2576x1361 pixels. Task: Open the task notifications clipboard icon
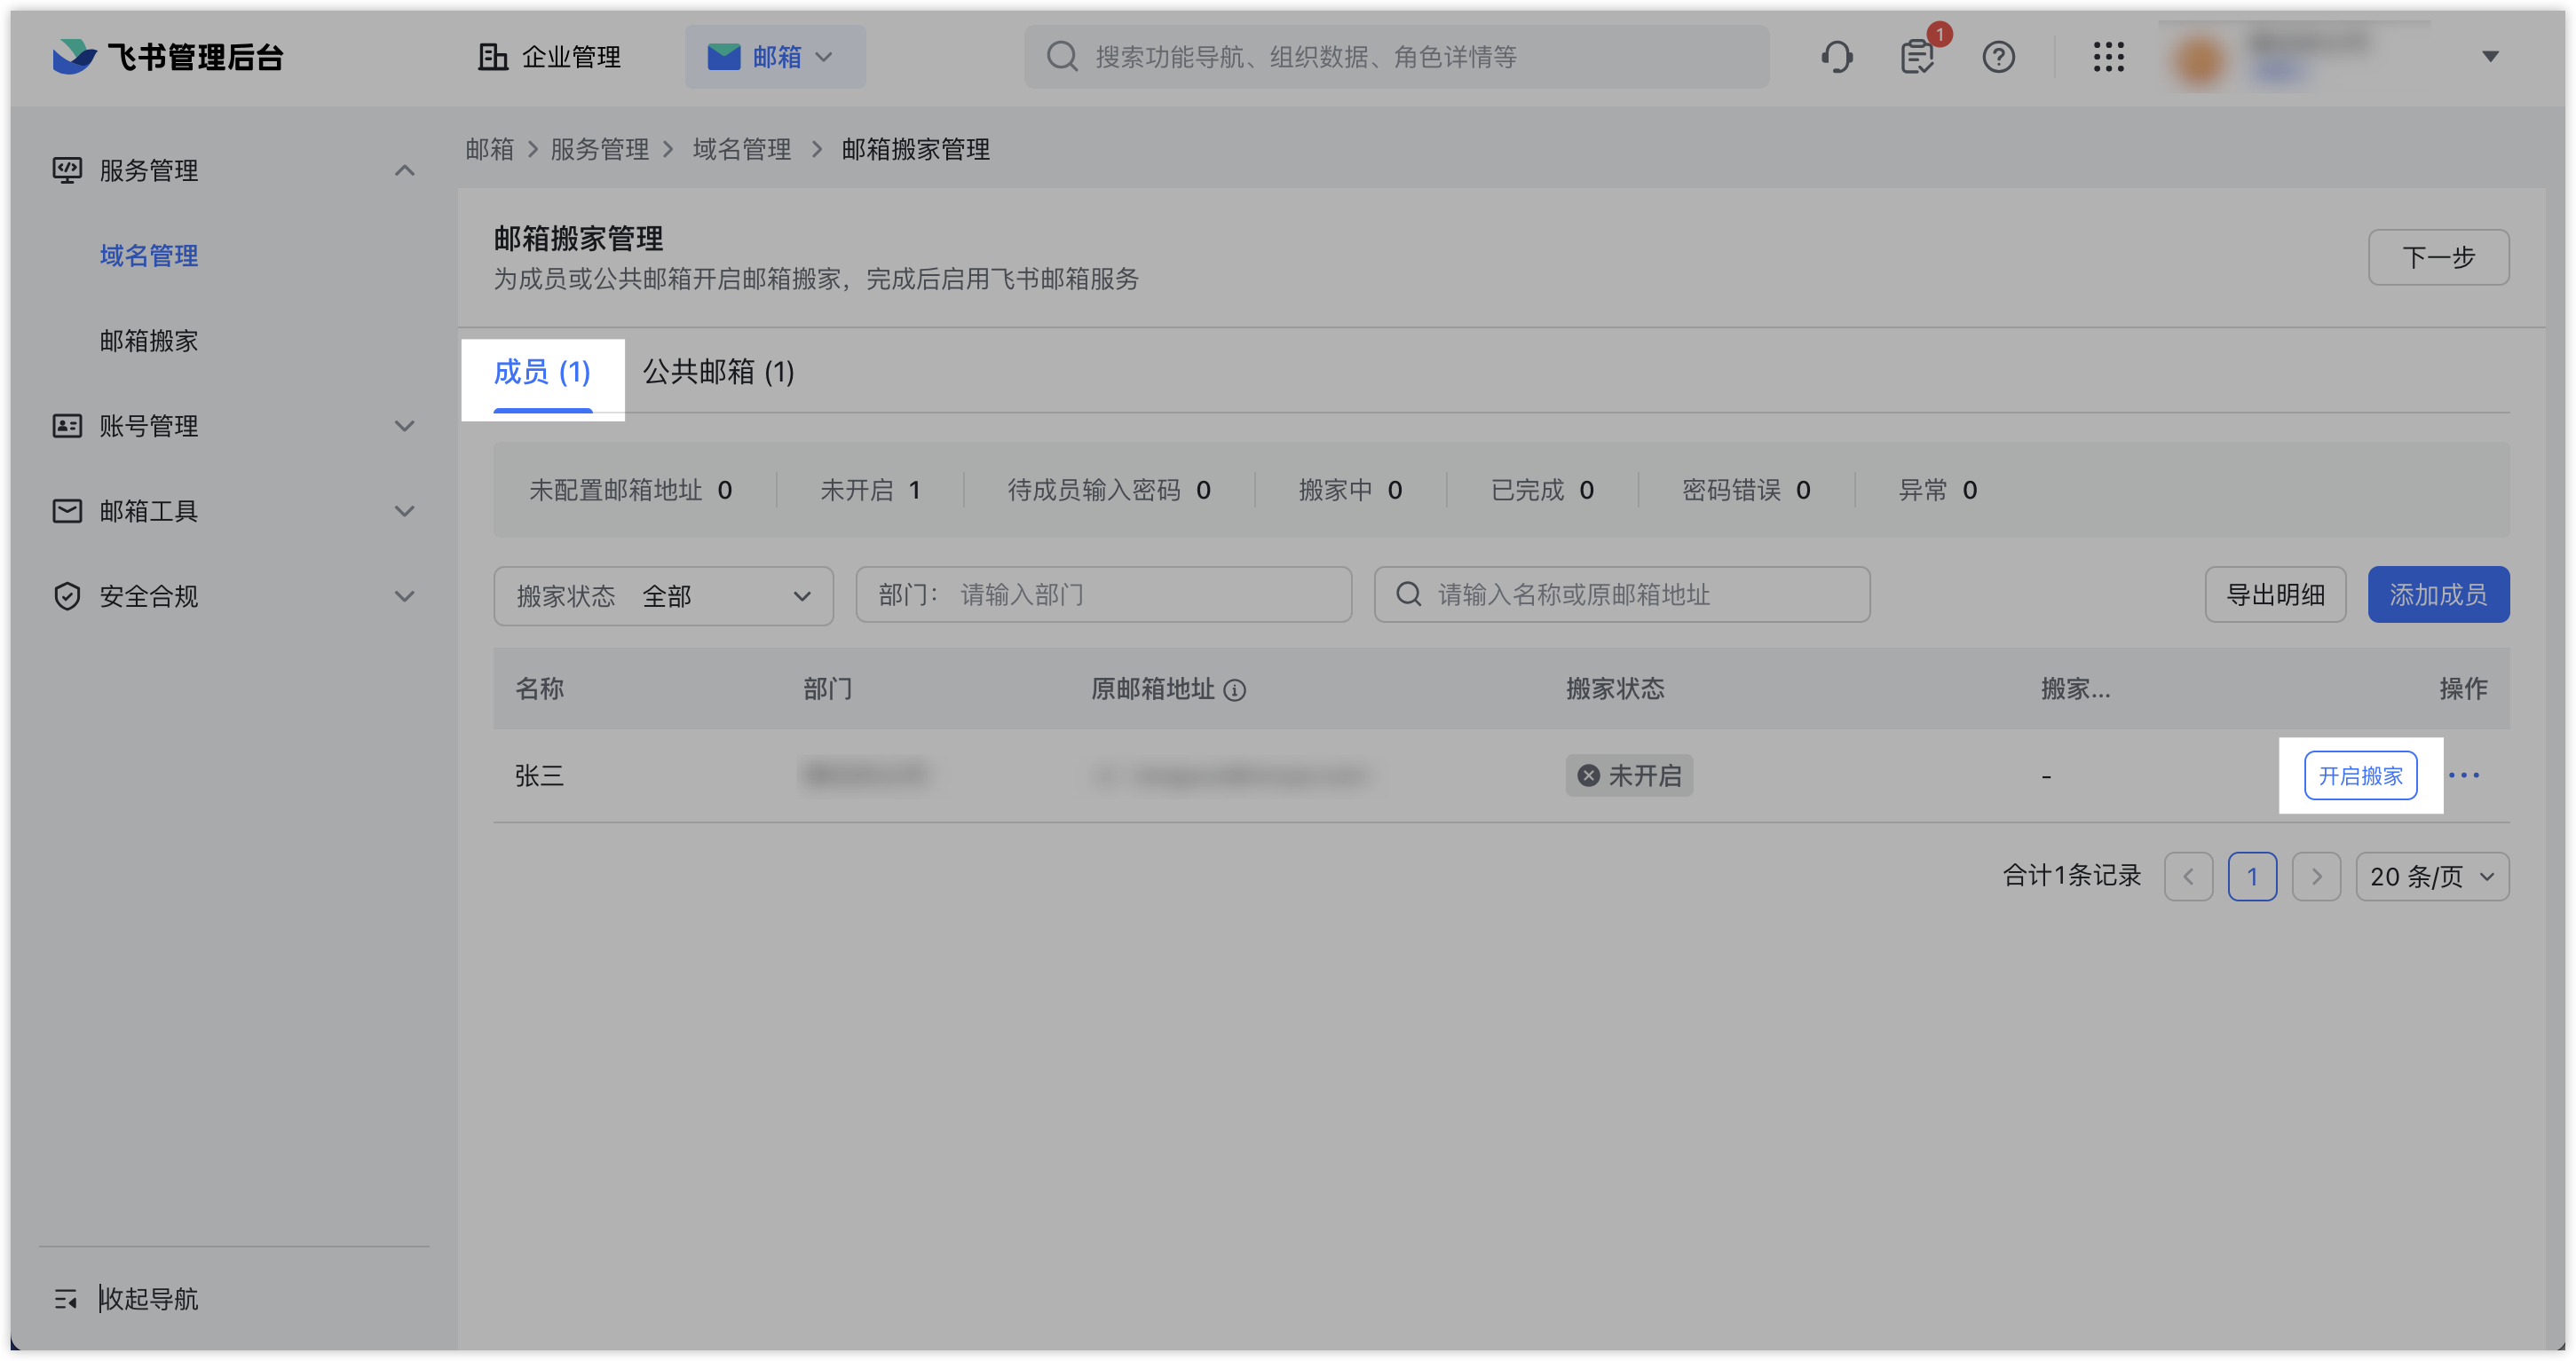(1916, 57)
